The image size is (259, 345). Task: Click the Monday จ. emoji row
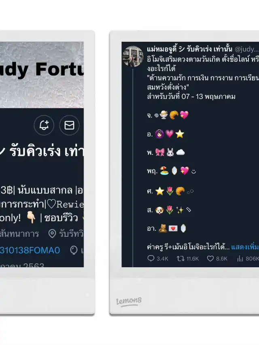tap(168, 115)
